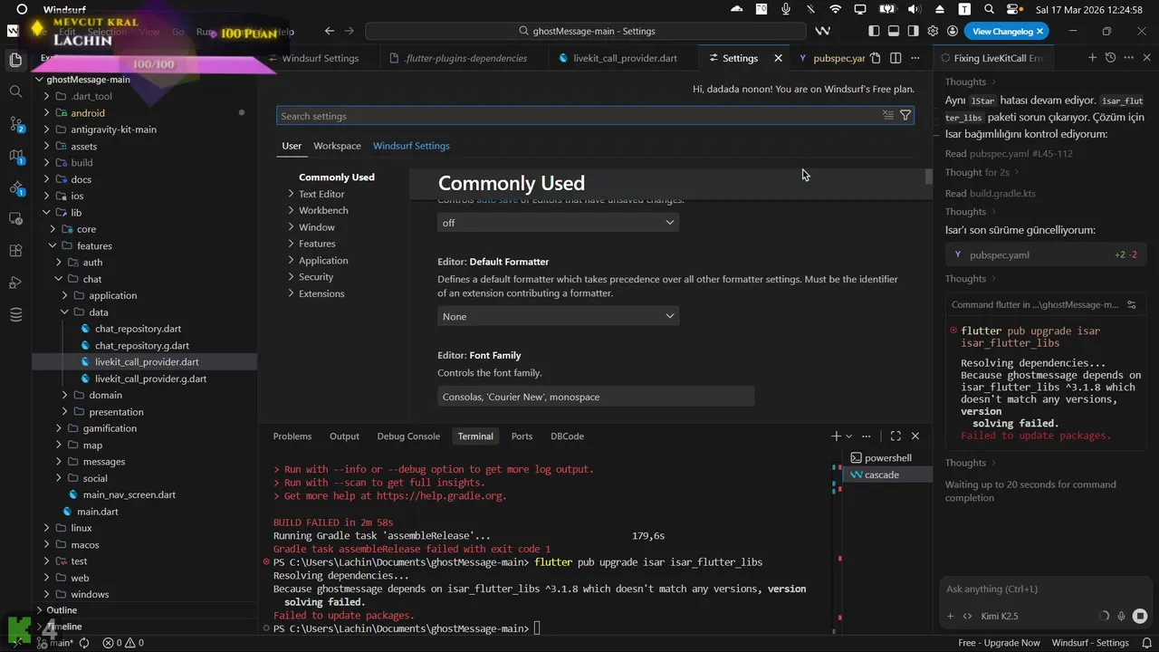Viewport: 1159px width, 652px height.
Task: Open Remote Explorer icon in activity bar
Action: tap(15, 219)
